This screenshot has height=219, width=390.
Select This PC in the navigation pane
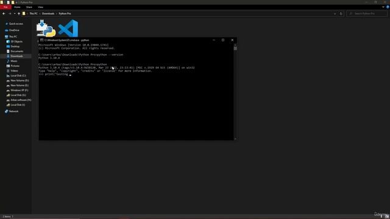11,36
